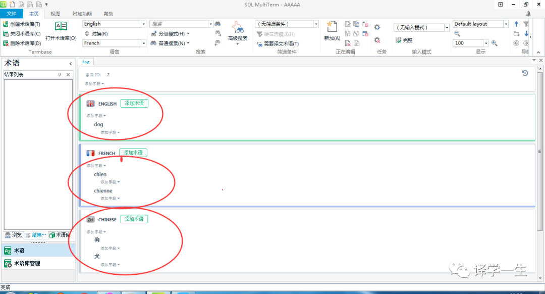Click in the 搜索 search input field

(x=179, y=24)
